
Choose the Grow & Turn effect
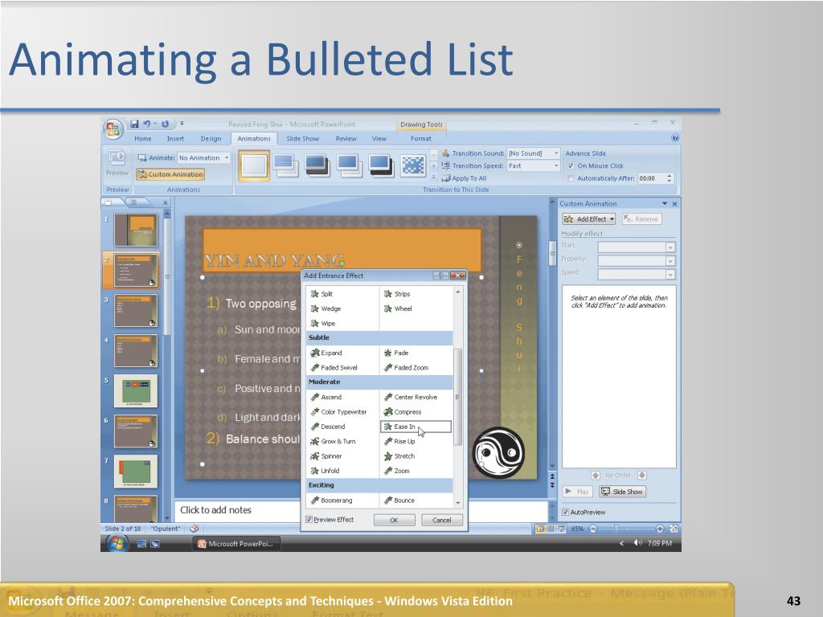[x=333, y=441]
